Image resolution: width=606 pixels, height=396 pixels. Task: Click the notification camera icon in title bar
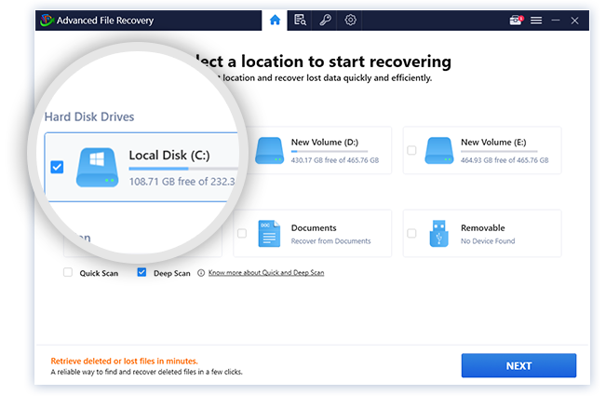click(x=516, y=20)
